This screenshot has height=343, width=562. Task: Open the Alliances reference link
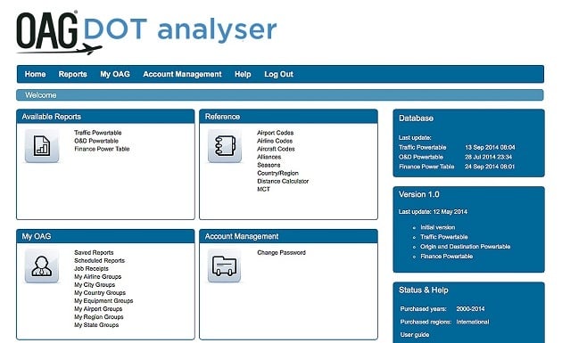tap(269, 157)
